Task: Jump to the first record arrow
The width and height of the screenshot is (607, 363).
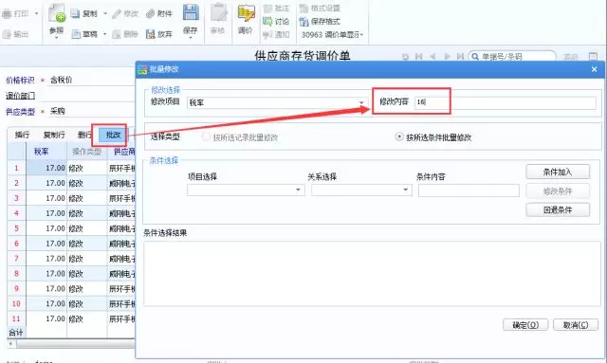Action: point(419,57)
